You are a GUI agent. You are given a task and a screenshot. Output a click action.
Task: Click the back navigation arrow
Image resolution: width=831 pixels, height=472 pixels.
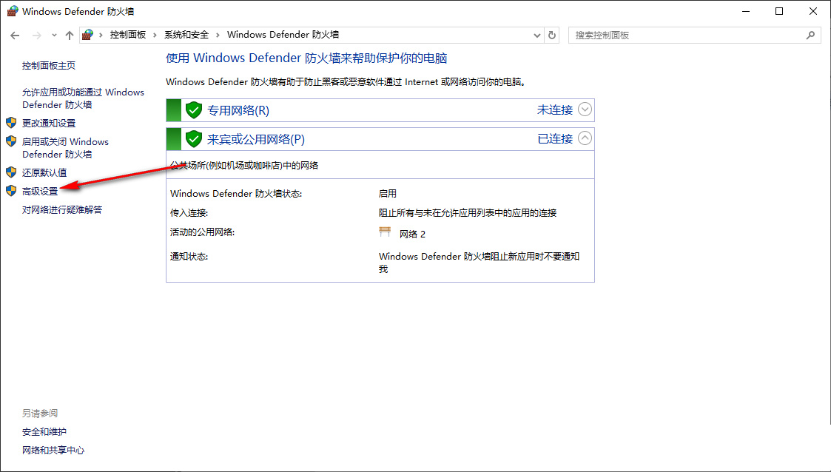pos(15,36)
